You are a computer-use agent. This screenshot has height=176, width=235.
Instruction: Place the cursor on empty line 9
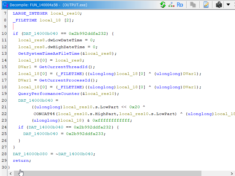coord(59,27)
